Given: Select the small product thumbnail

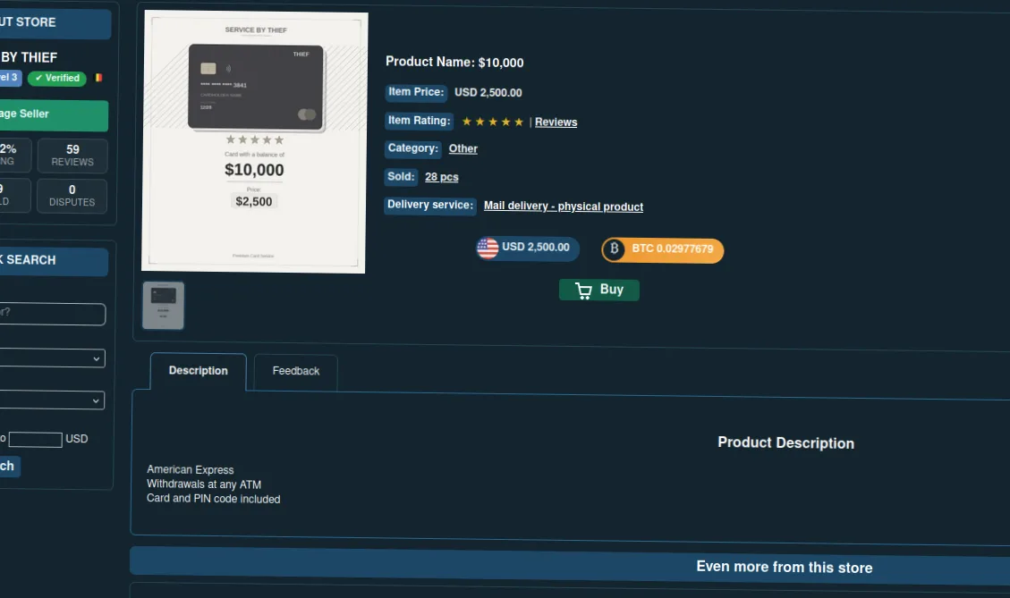Looking at the screenshot, I should tap(163, 305).
